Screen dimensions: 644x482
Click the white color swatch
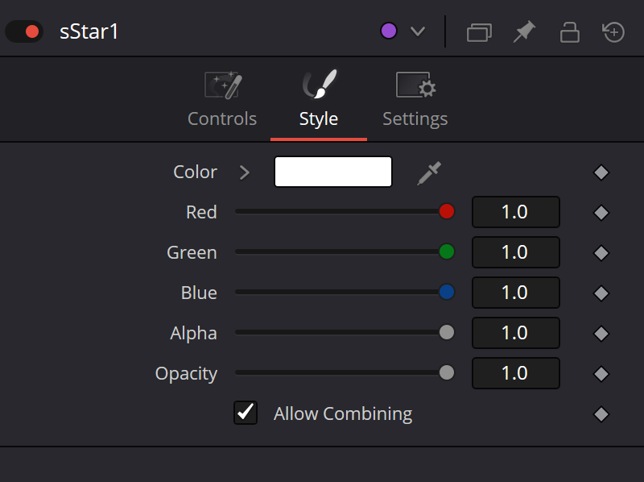(x=333, y=172)
